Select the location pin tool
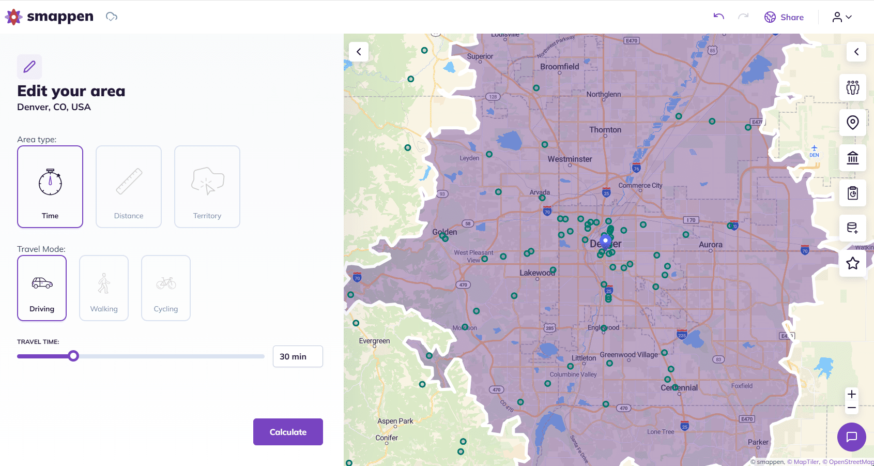This screenshot has width=874, height=466. 852,123
